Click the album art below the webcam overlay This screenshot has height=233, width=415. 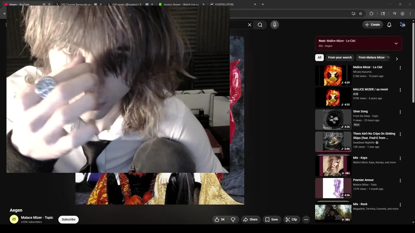coord(160,188)
